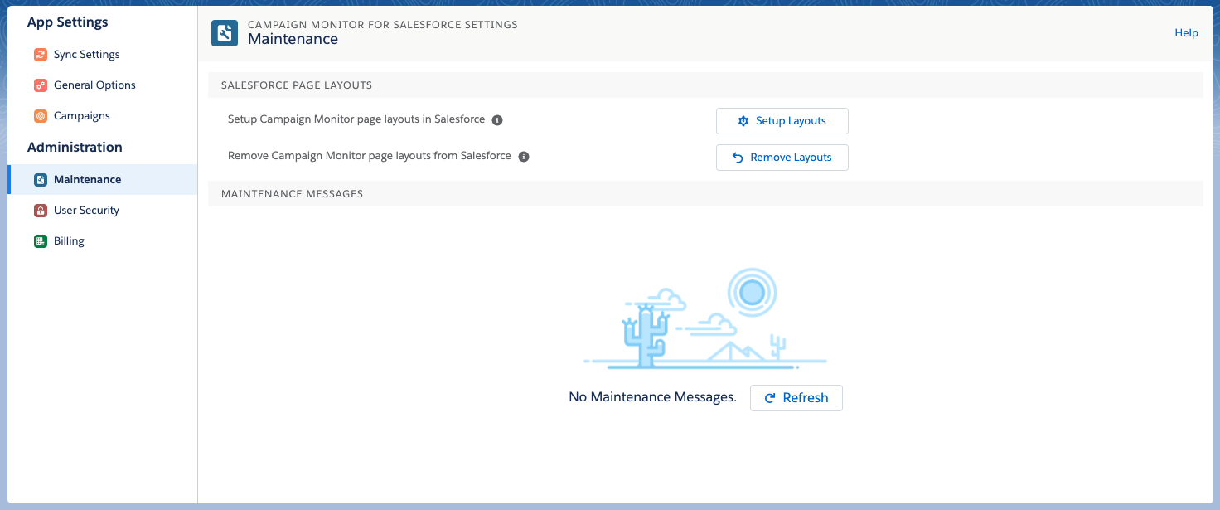This screenshot has height=510, width=1220.
Task: Refresh maintenance messages
Action: (796, 398)
